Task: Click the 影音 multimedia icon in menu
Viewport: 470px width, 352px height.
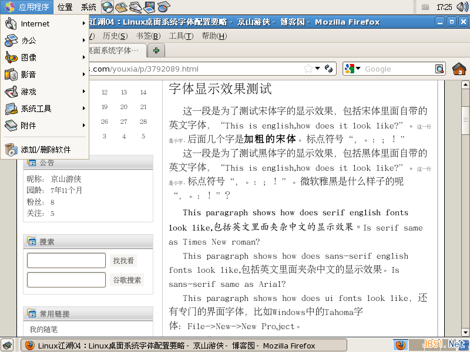Action: (11, 75)
